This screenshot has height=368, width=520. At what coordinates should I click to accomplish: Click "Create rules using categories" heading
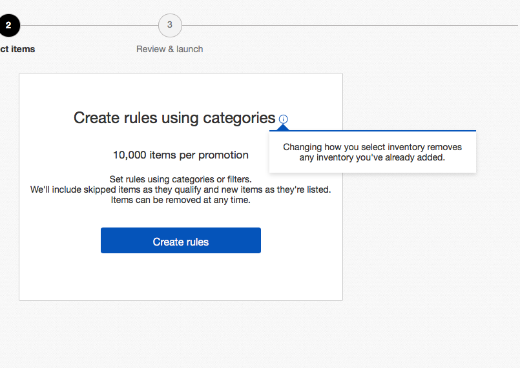[174, 118]
